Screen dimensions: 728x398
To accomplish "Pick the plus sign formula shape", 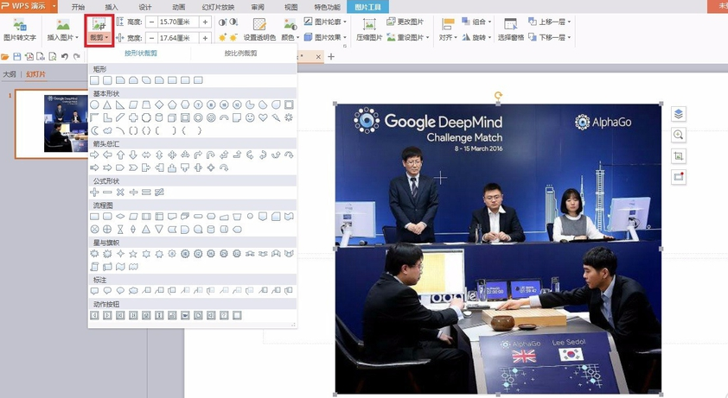I will 95,192.
